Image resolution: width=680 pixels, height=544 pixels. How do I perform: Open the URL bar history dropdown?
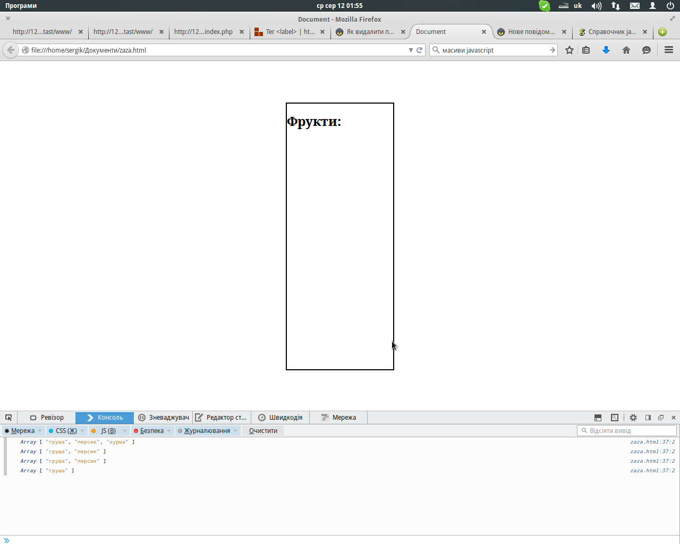click(411, 50)
